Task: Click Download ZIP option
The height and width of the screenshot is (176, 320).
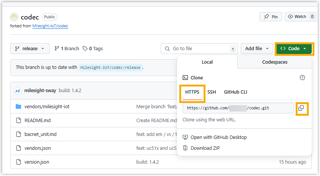Action: point(205,148)
